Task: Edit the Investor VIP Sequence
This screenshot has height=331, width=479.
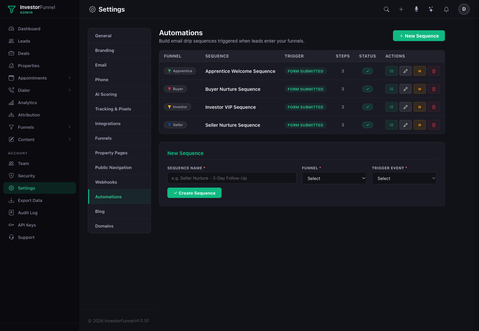Action: [x=405, y=107]
